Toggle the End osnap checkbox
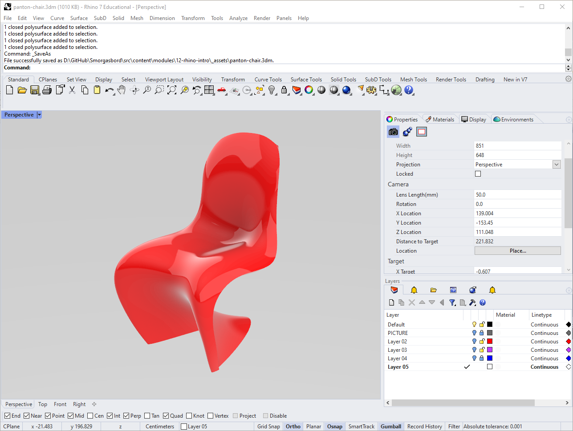This screenshot has width=573, height=431. [x=7, y=416]
